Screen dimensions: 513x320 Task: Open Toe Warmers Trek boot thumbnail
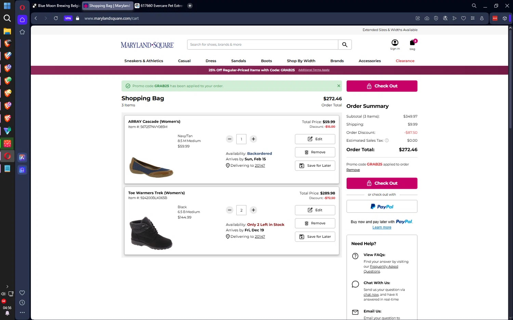(x=151, y=233)
